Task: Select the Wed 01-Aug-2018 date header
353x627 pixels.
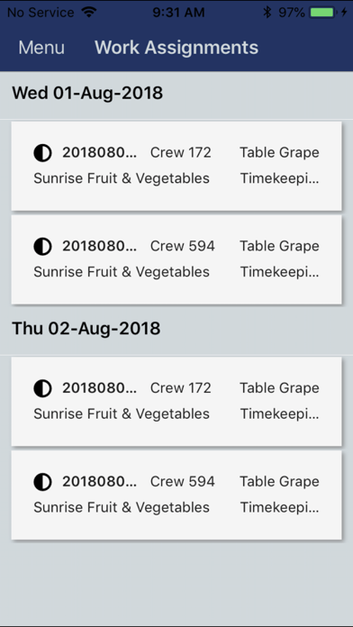Action: pos(87,93)
